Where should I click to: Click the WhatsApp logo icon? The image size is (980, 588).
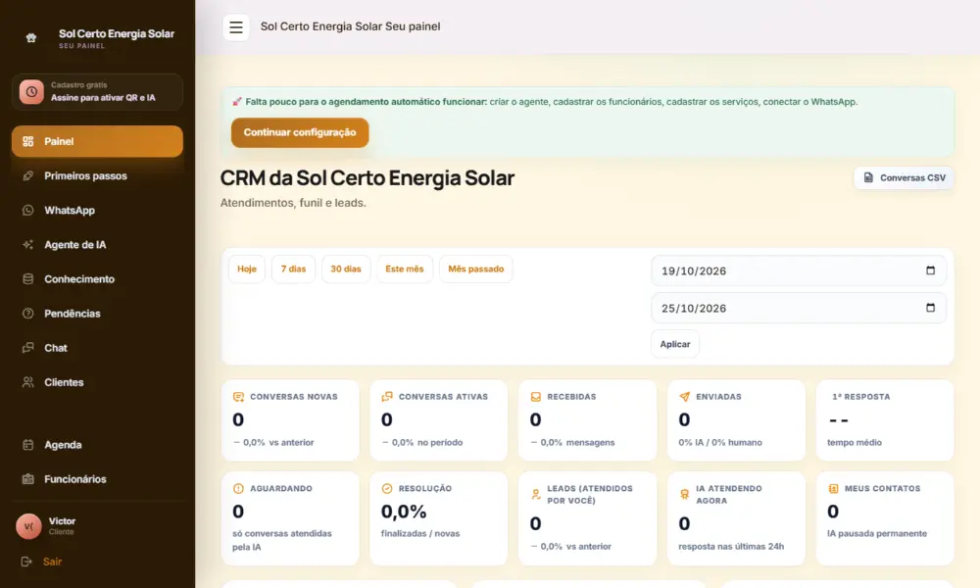point(28,210)
